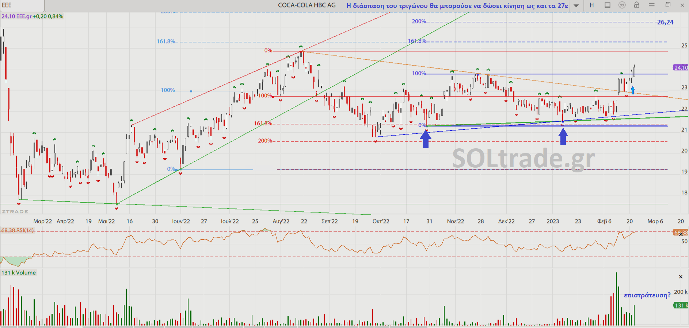Click the ZTRADE logo
This screenshot has height=328, width=689.
[15, 211]
